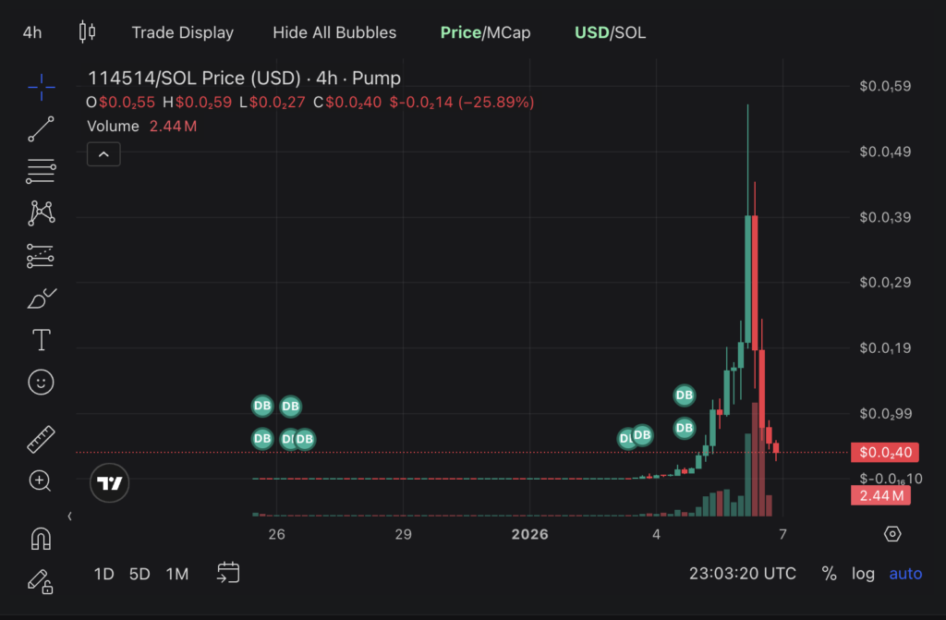Toggle the log scale option
946x620 pixels.
tap(863, 574)
